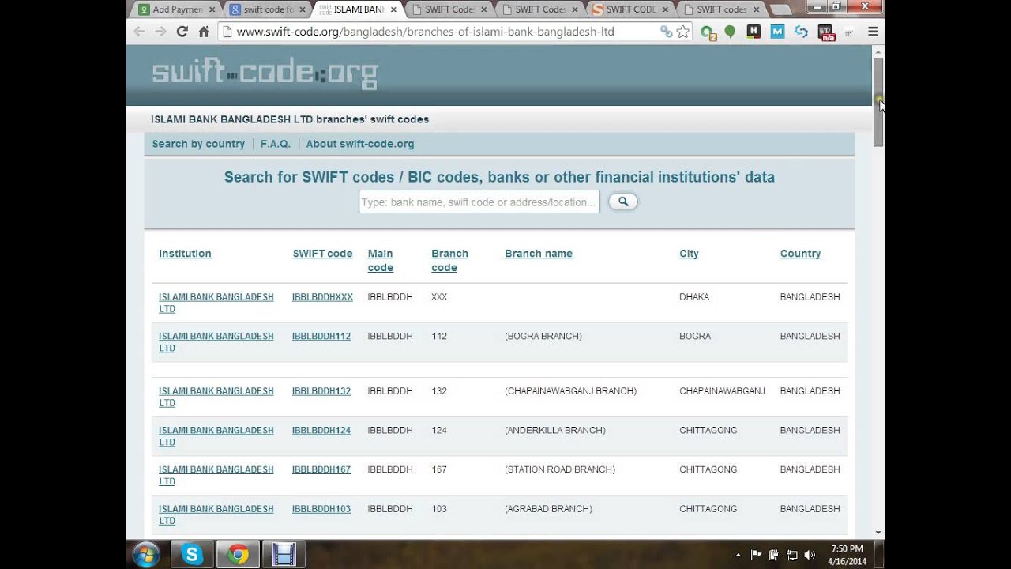Image resolution: width=1011 pixels, height=569 pixels.
Task: Open SWIFT code IBBLBDDH167 link
Action: pyautogui.click(x=321, y=469)
